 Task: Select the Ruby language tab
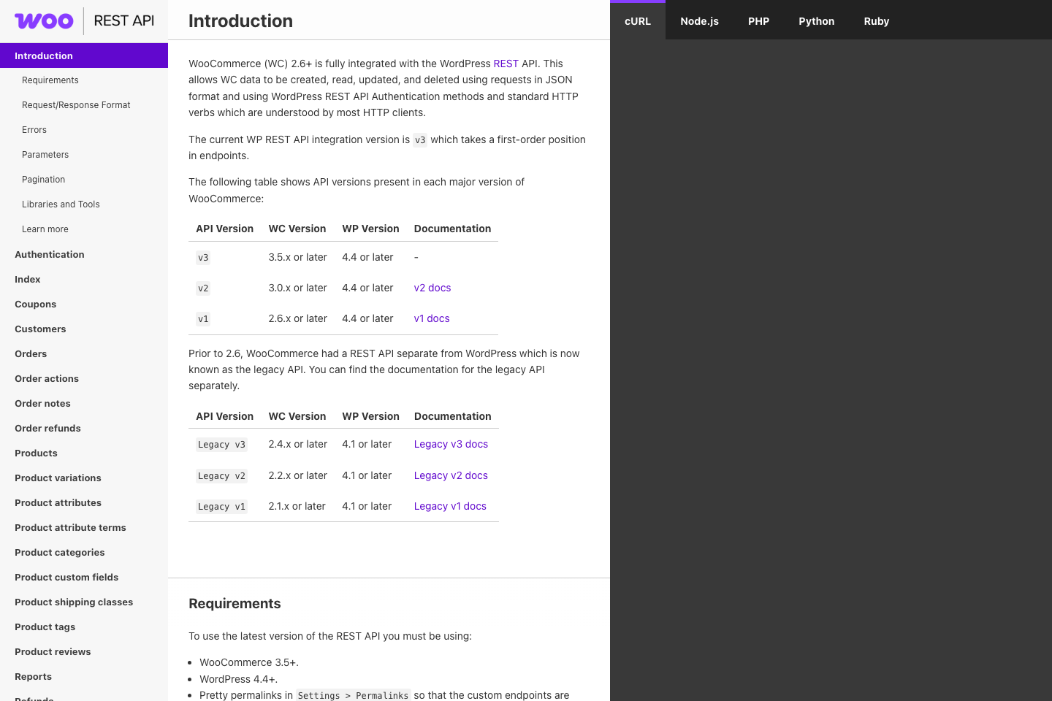(876, 20)
